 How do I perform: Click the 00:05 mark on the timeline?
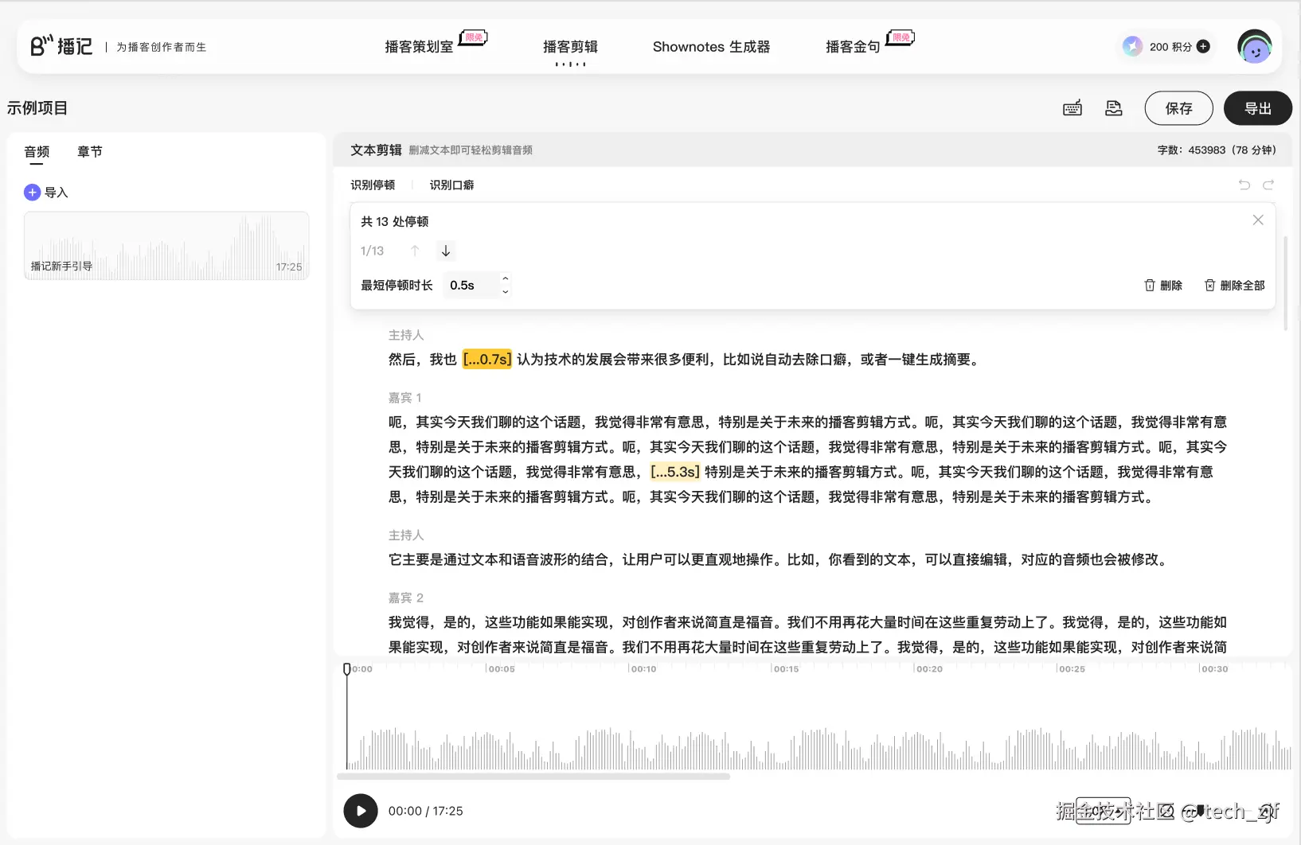click(501, 669)
